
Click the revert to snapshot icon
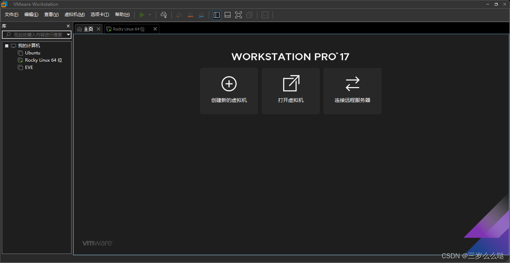(190, 15)
